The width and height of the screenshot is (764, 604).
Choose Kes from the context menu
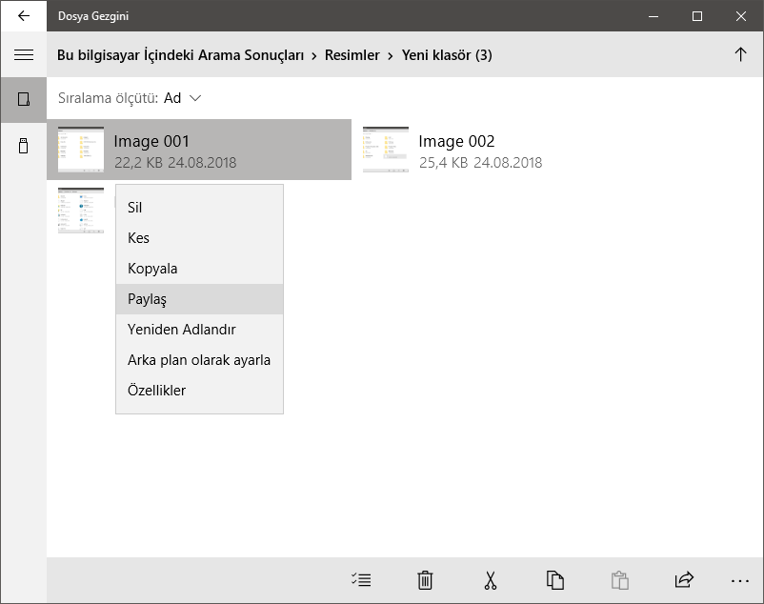coord(199,238)
